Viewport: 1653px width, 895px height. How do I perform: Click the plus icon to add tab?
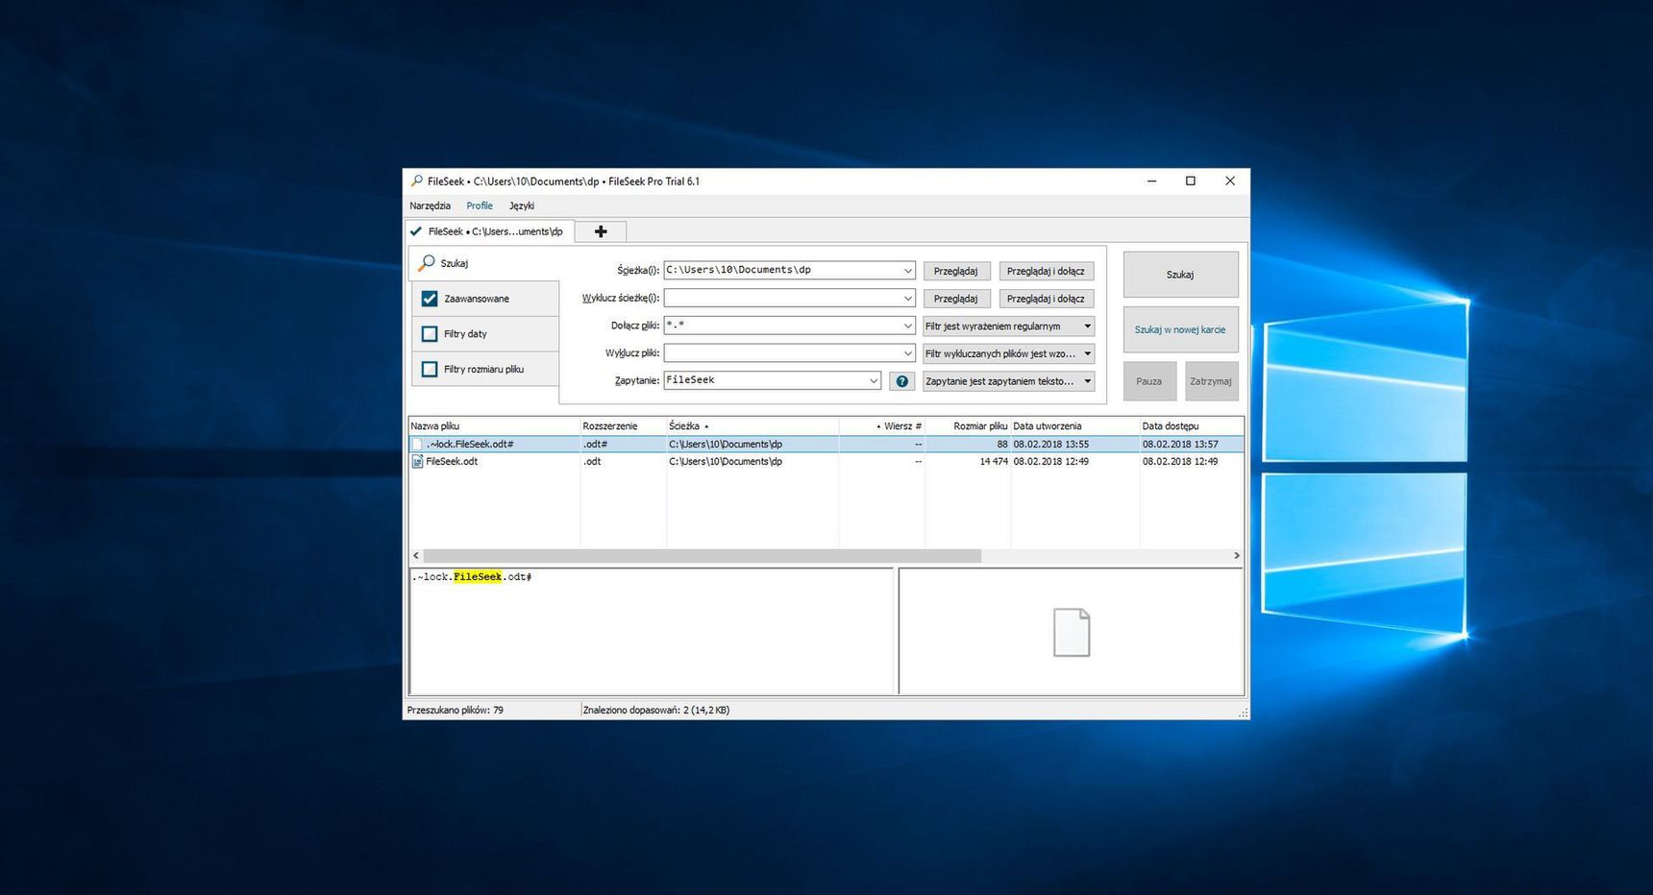click(x=601, y=231)
